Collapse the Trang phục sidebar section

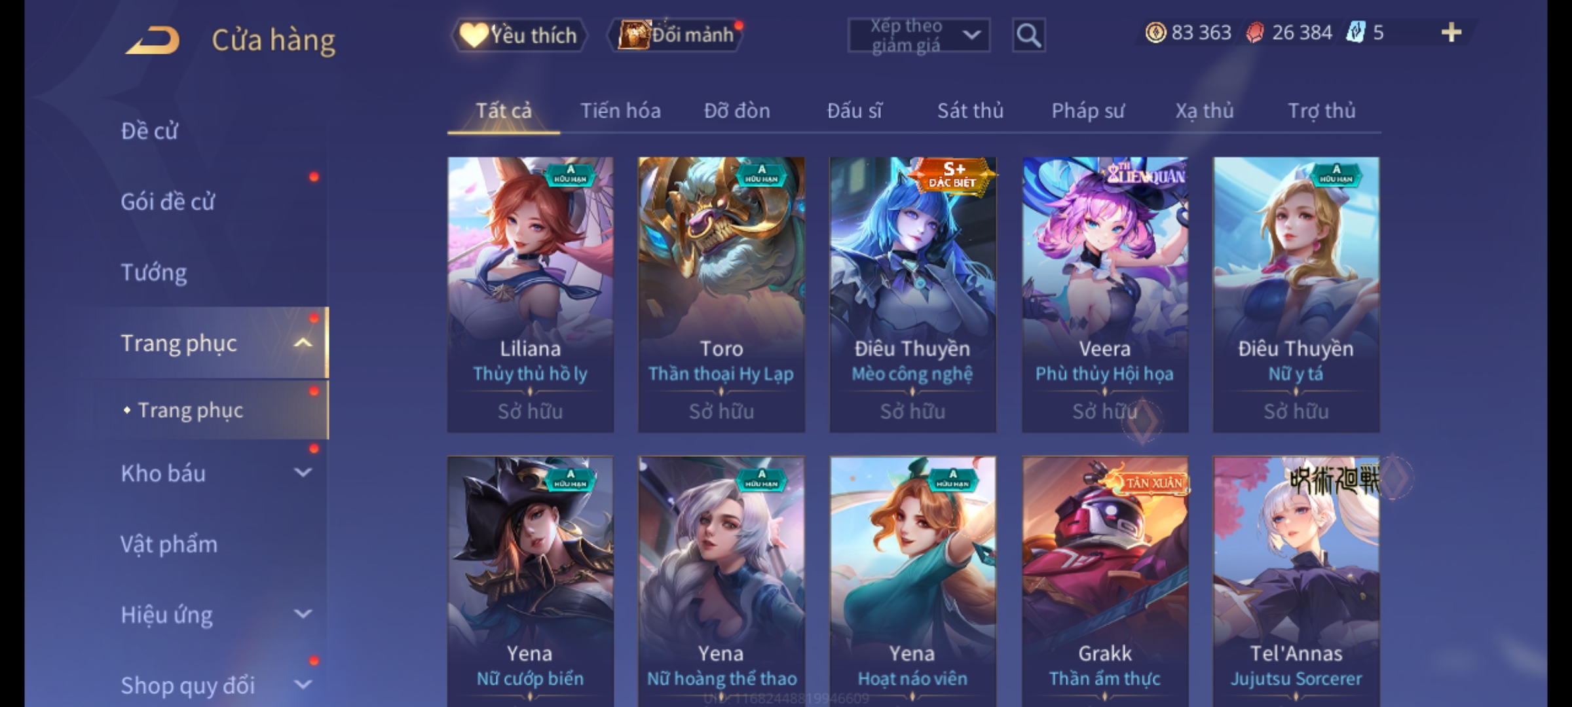pyautogui.click(x=303, y=343)
